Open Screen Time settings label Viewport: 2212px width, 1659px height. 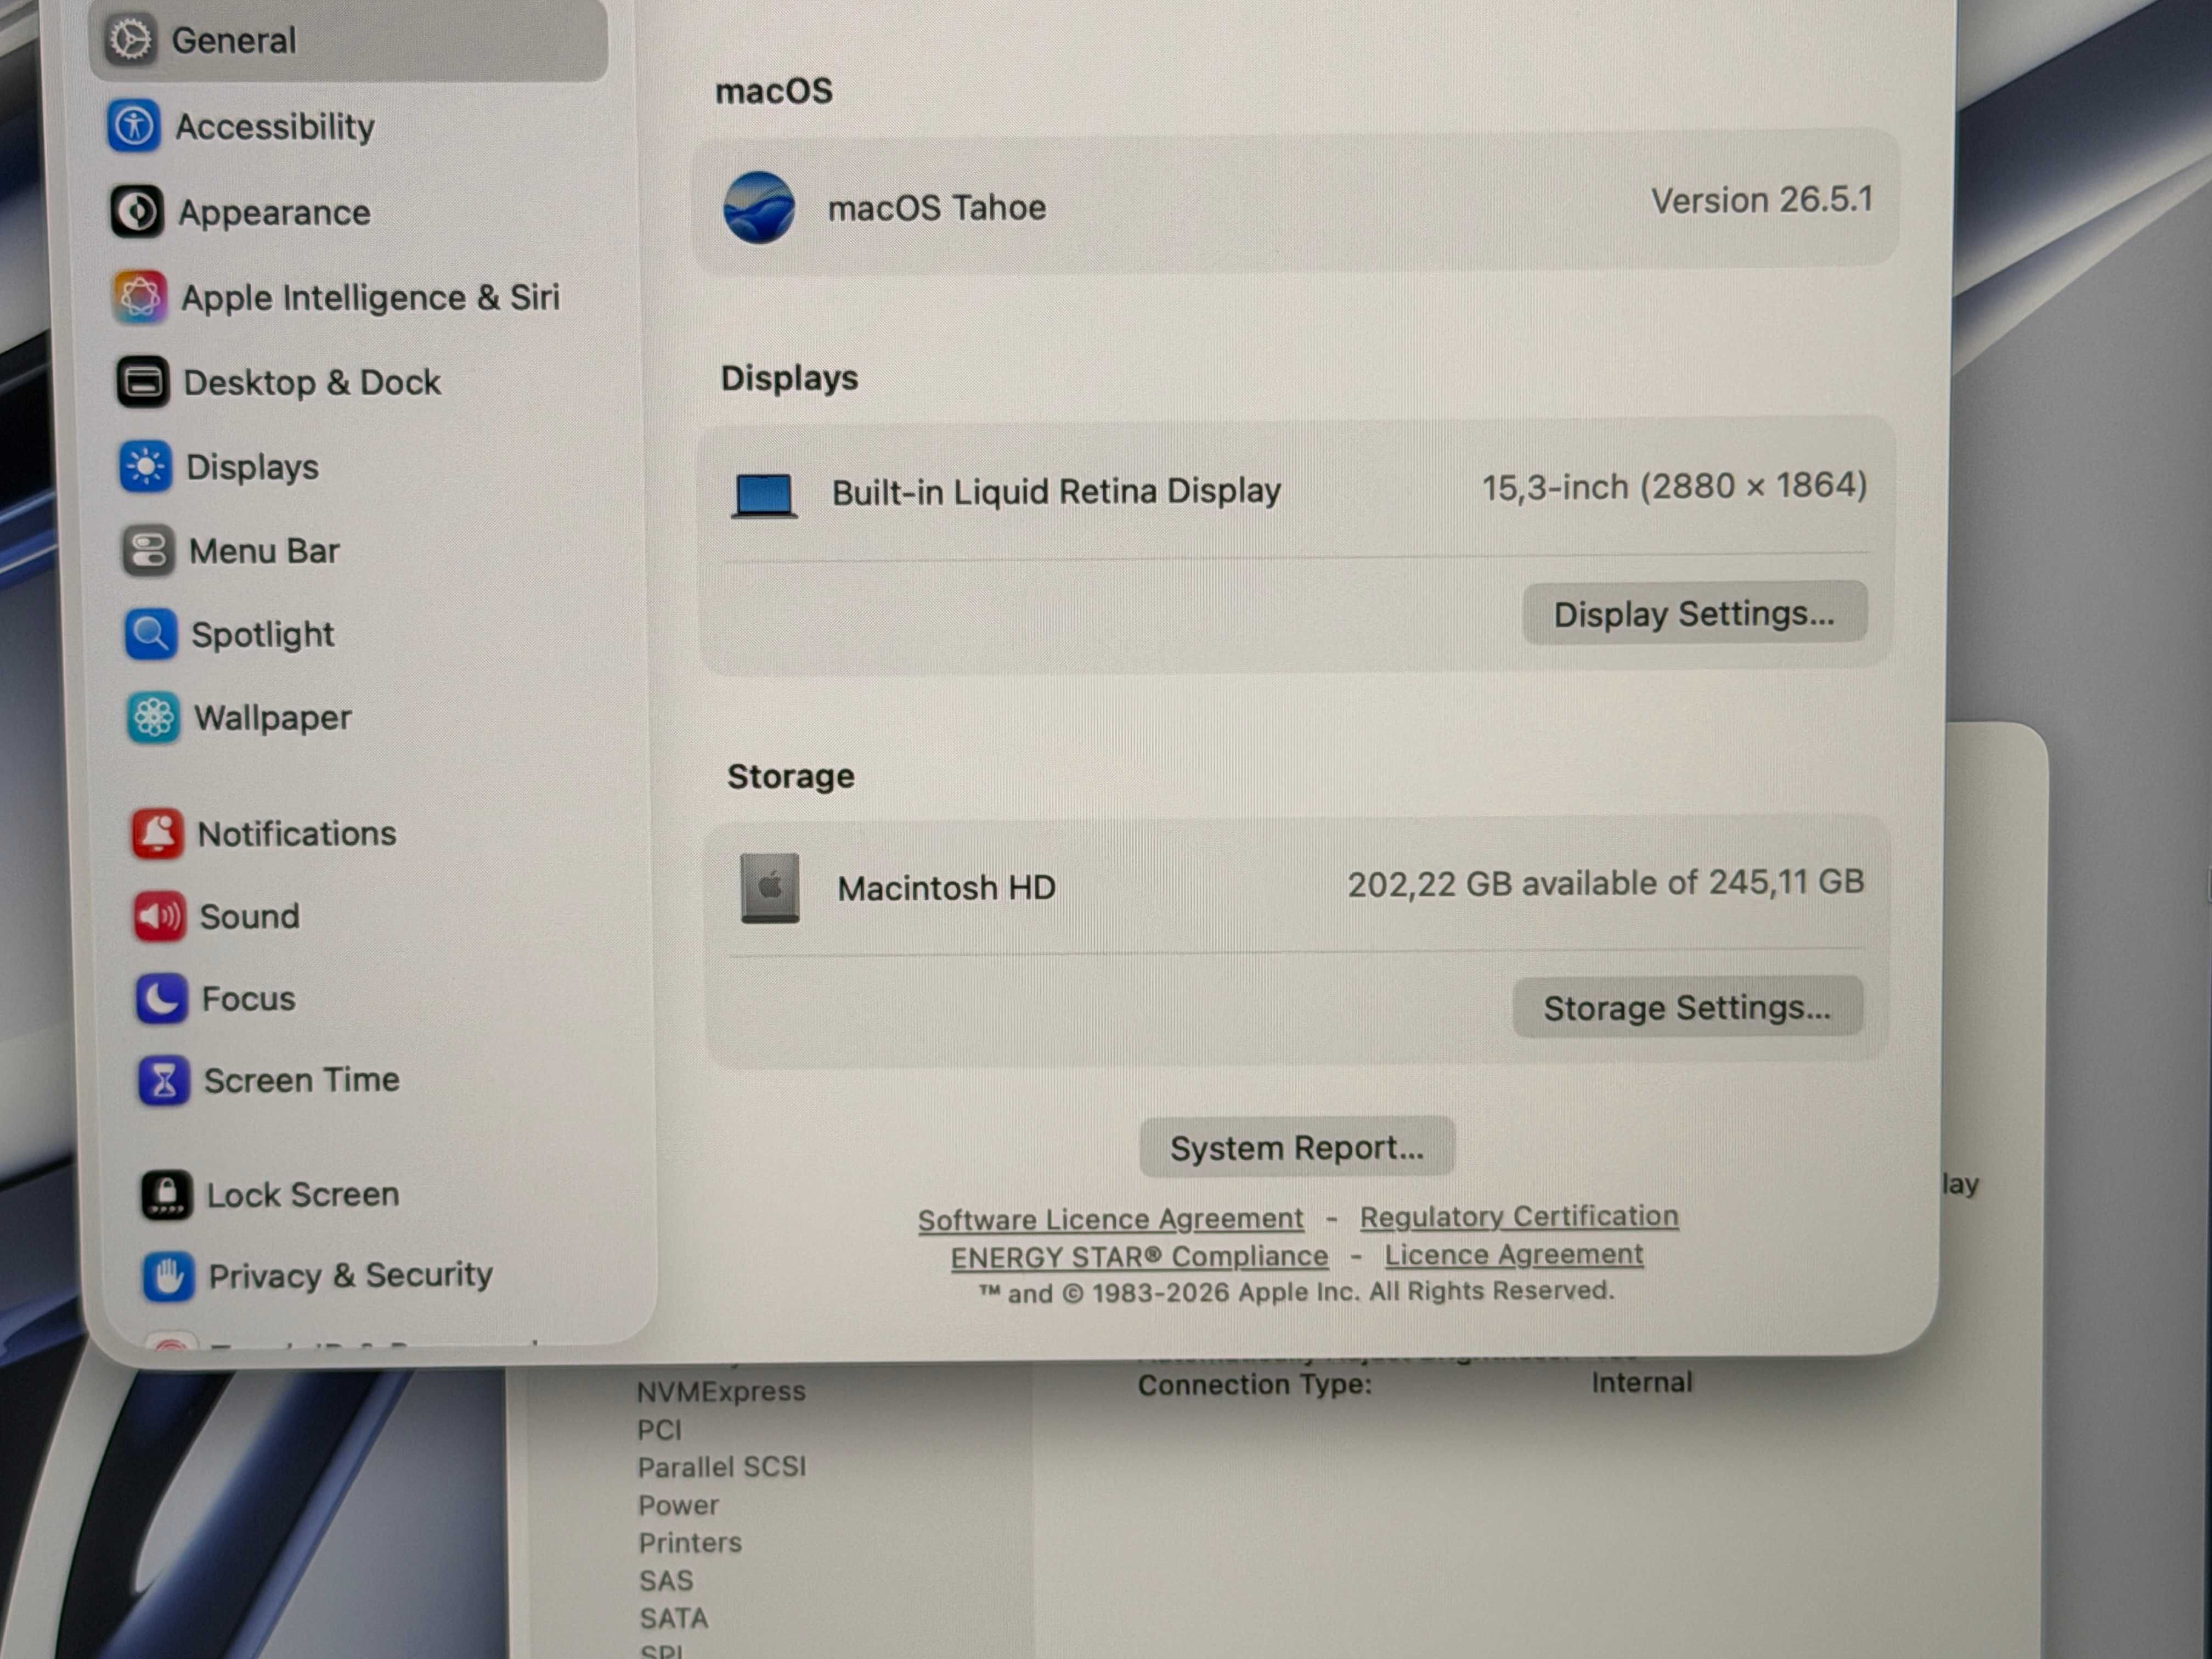click(x=302, y=1080)
